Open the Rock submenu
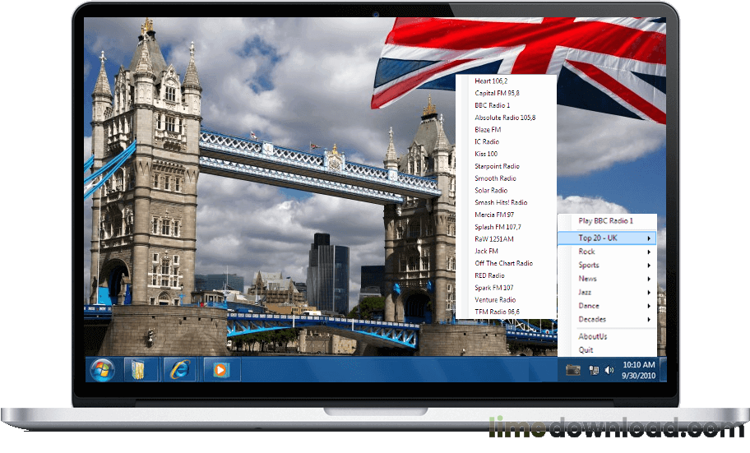 click(607, 252)
